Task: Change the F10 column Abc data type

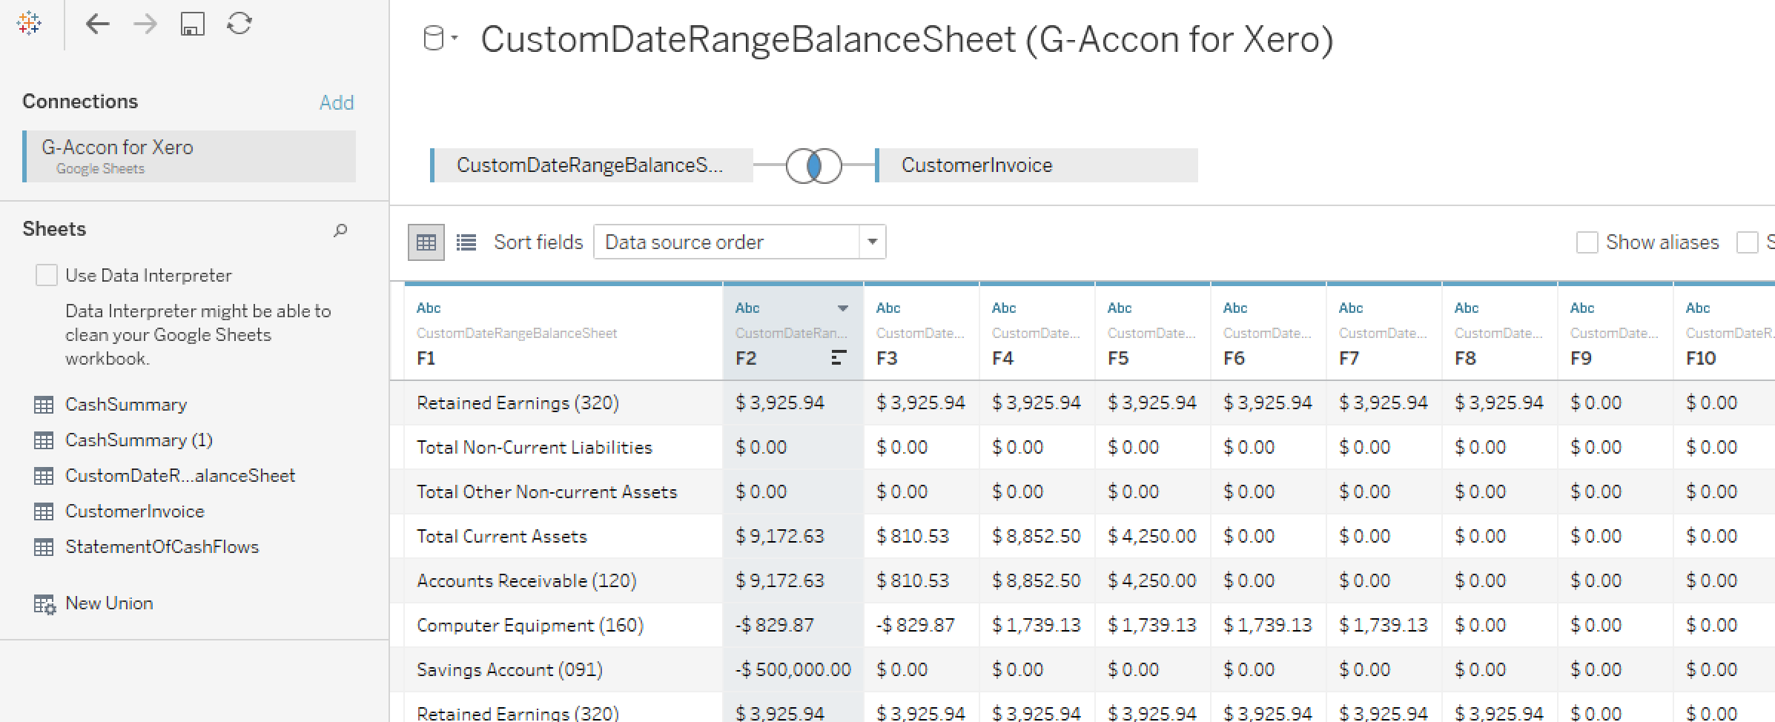Action: 1698,308
